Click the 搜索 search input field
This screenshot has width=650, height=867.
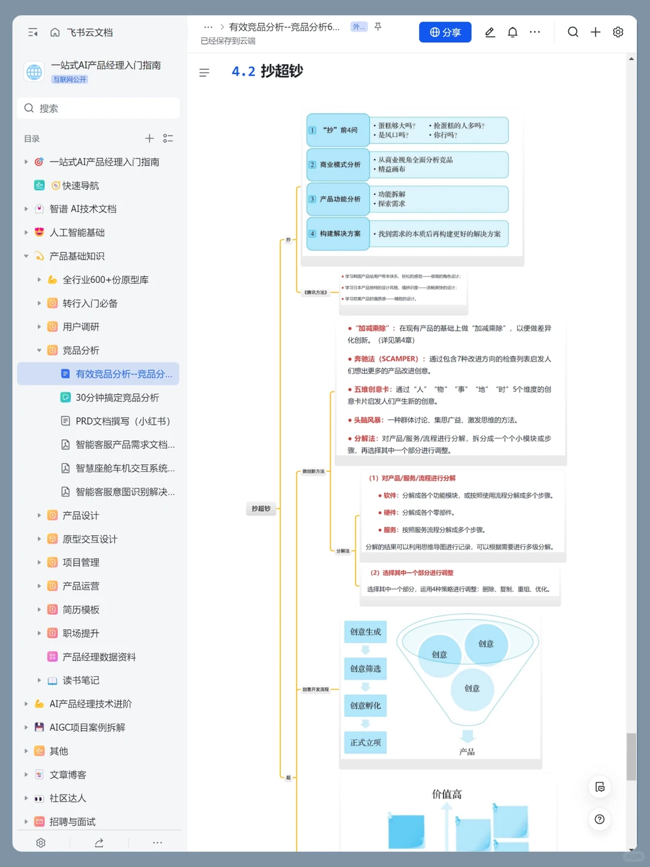tap(98, 108)
